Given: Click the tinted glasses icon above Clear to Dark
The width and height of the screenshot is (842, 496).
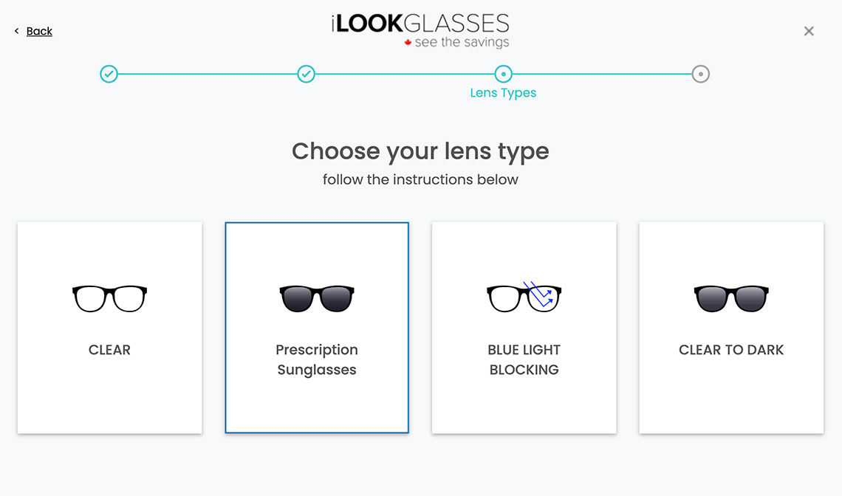Looking at the screenshot, I should pos(731,298).
